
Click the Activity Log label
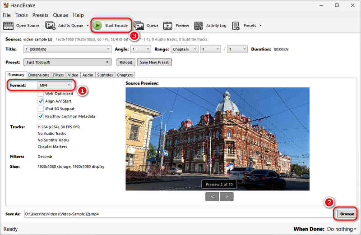[217, 26]
